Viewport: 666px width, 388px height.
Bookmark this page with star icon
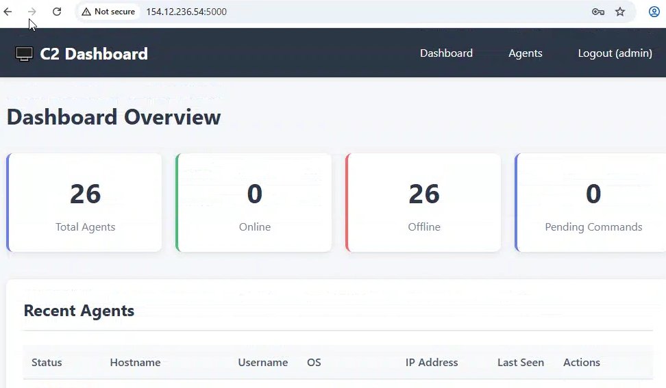pyautogui.click(x=620, y=12)
